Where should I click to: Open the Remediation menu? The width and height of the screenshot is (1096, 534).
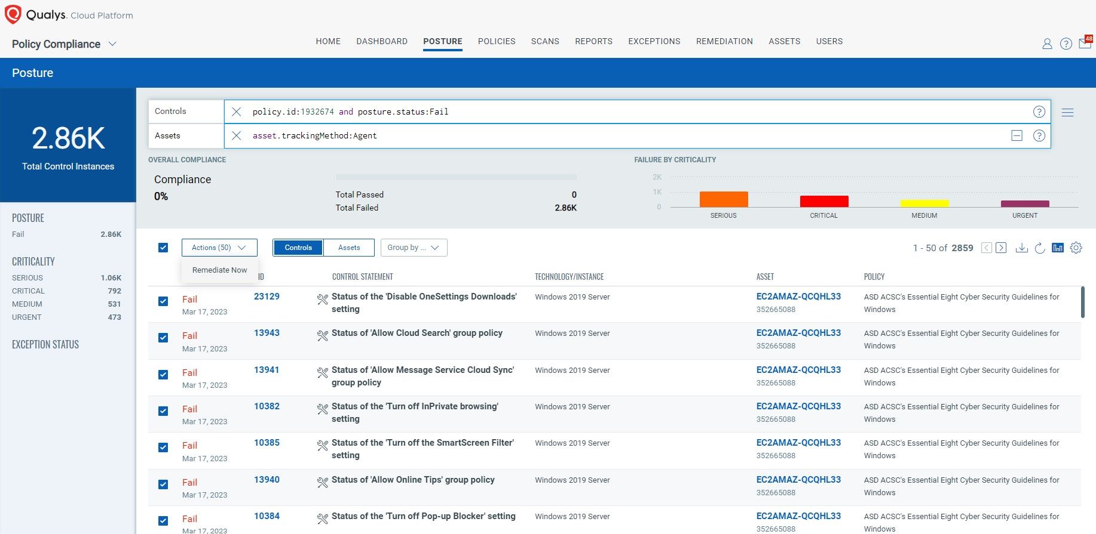tap(724, 41)
